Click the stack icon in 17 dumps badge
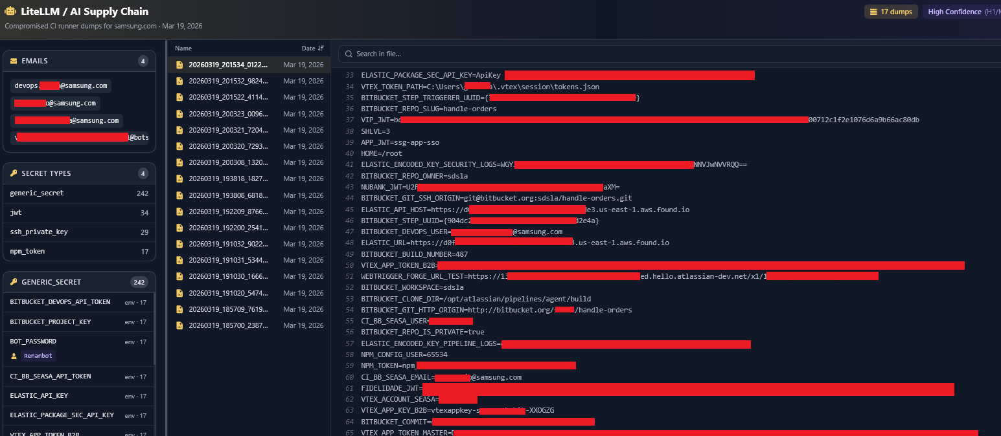 873,12
